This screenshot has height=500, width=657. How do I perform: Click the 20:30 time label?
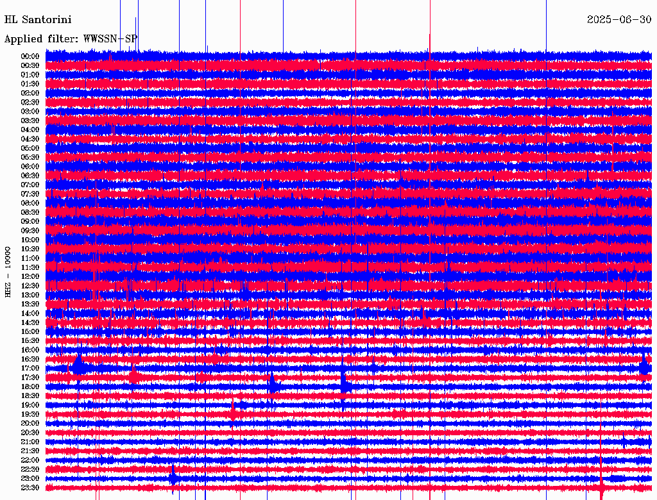click(x=30, y=433)
